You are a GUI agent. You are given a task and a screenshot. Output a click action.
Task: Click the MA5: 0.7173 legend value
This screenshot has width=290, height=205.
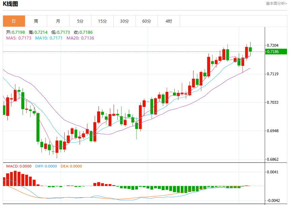[x=19, y=38]
